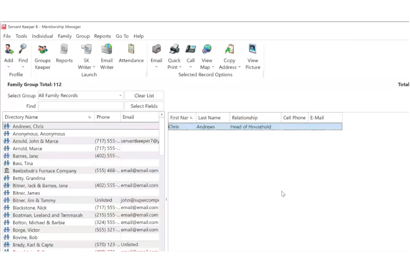The height and width of the screenshot is (273, 410).
Task: Click the Copy Address icon
Action: pos(229,49)
